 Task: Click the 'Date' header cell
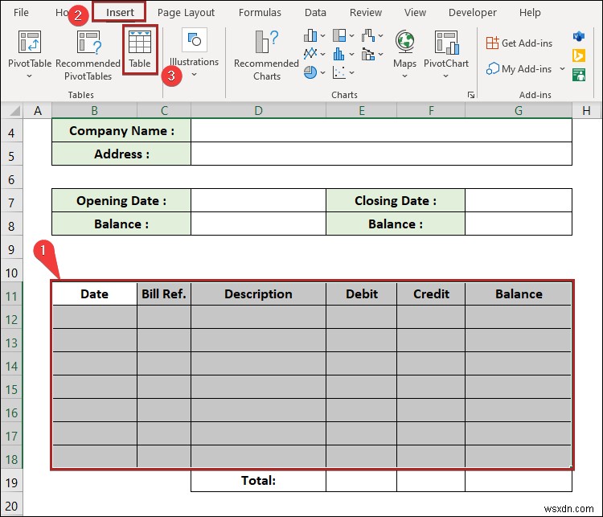point(95,294)
